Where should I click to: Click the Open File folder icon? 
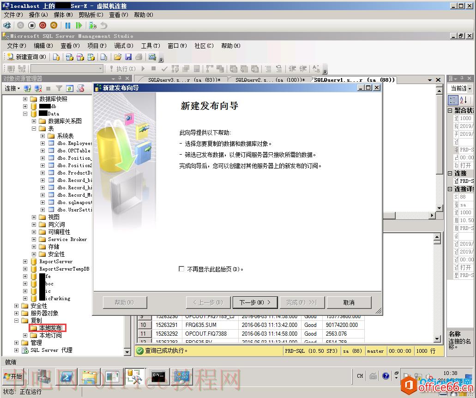coord(117,57)
